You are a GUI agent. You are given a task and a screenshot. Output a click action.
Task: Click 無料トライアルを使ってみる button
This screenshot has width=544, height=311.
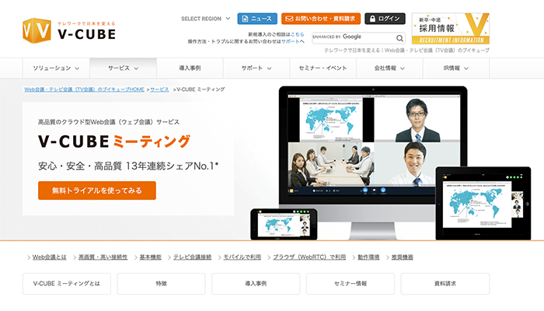(x=97, y=190)
